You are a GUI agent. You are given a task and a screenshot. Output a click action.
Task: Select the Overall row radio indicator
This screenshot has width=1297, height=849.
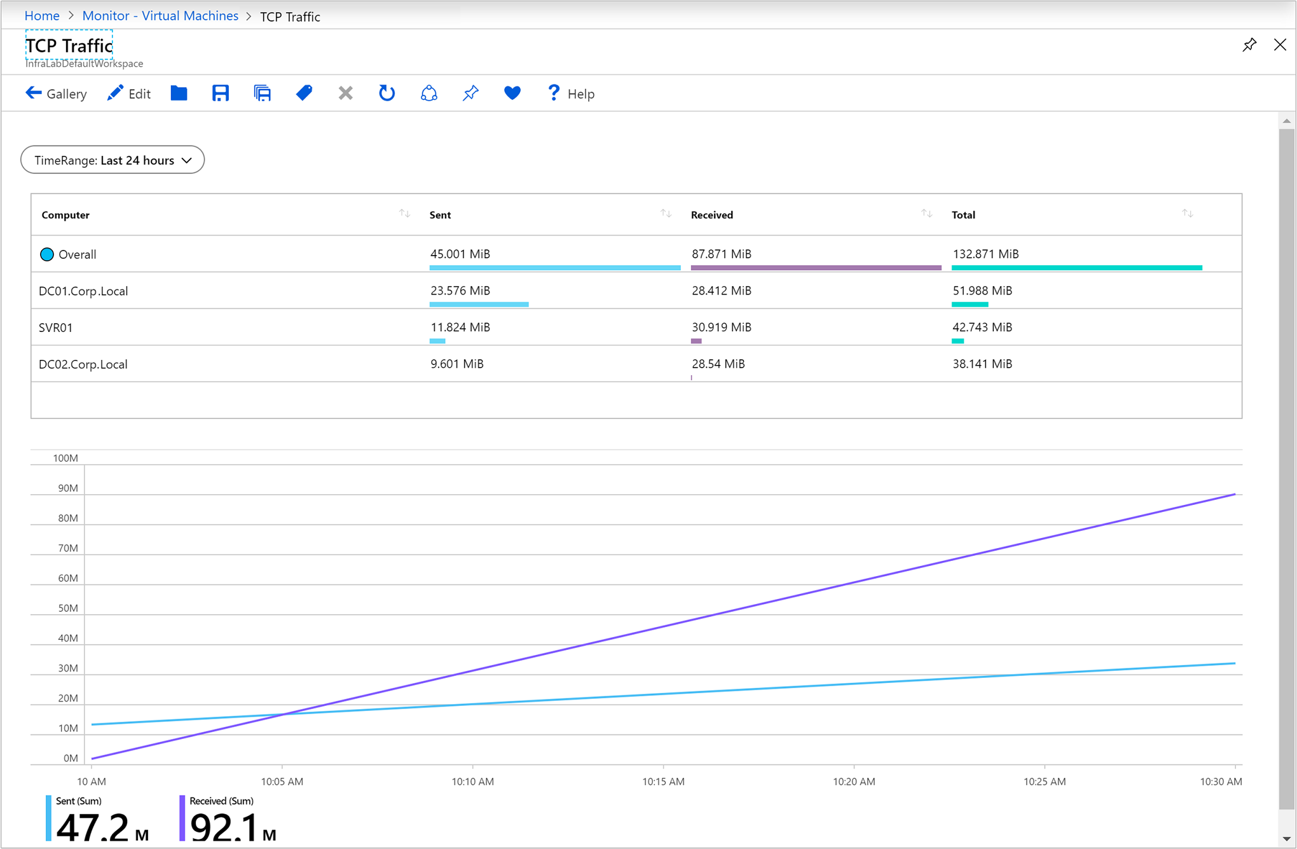pyautogui.click(x=47, y=254)
